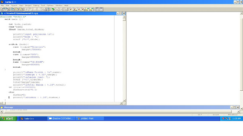Click the scissors Cut toolbar icon
243x136 pixels.
coord(57,9)
